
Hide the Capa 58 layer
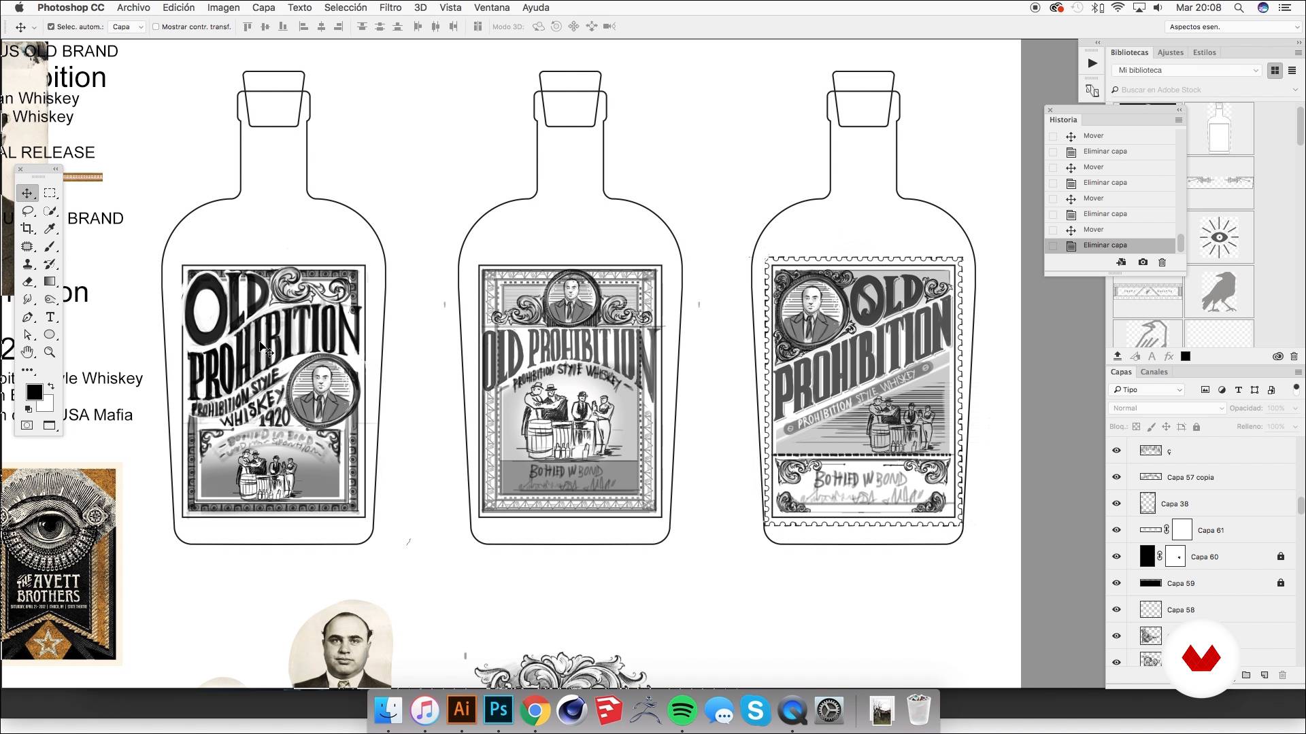click(x=1116, y=610)
